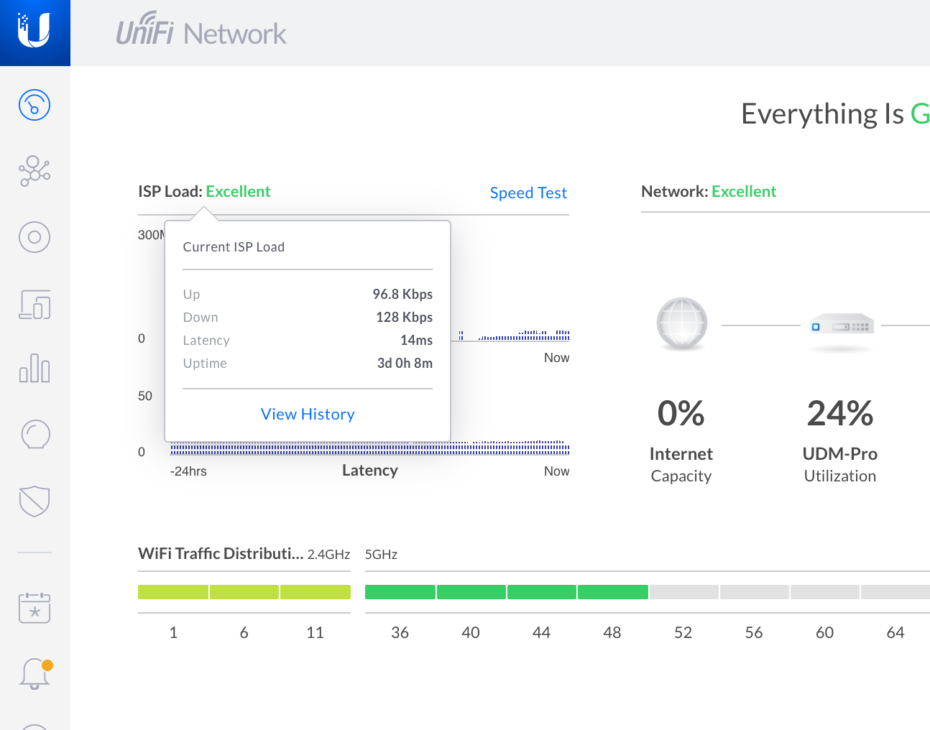930x730 pixels.
Task: Click the 24% UDM-Pro Utilization value
Action: (839, 414)
